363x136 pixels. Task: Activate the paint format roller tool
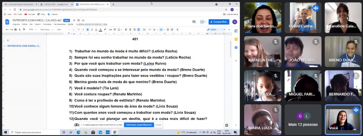pos(24,29)
